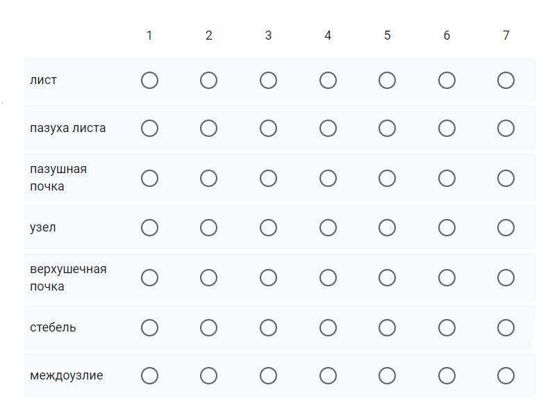Select option 2 for пазуха листа

tap(208, 129)
